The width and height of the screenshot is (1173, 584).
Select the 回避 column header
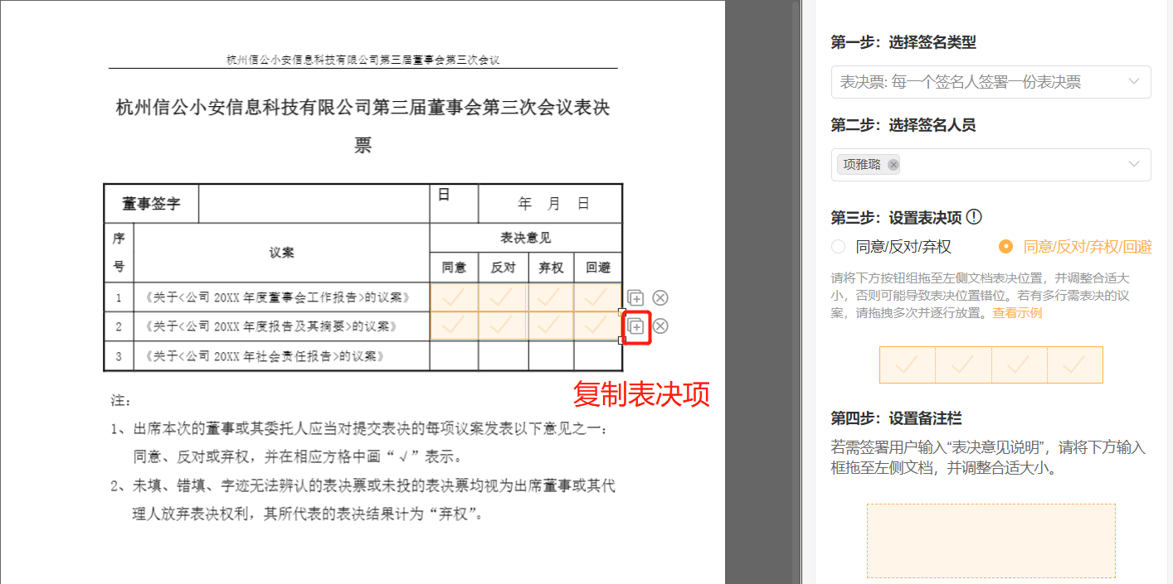[x=598, y=268]
